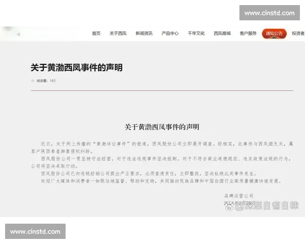Click the page heading 关于黄渤西凤事件的声明
The height and width of the screenshot is (244, 305).
pos(76,68)
